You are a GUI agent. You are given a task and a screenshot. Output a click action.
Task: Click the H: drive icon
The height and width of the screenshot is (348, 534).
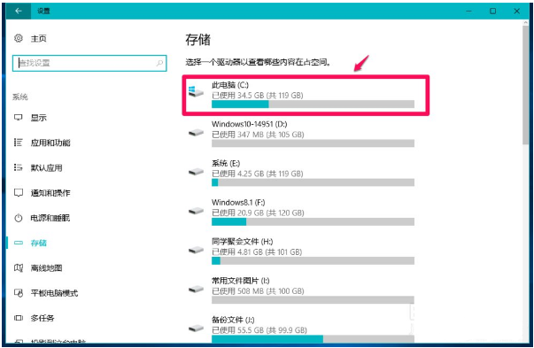click(196, 250)
